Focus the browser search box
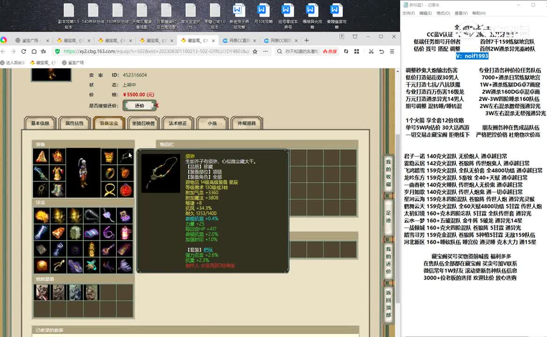The image size is (547, 337). [302, 51]
